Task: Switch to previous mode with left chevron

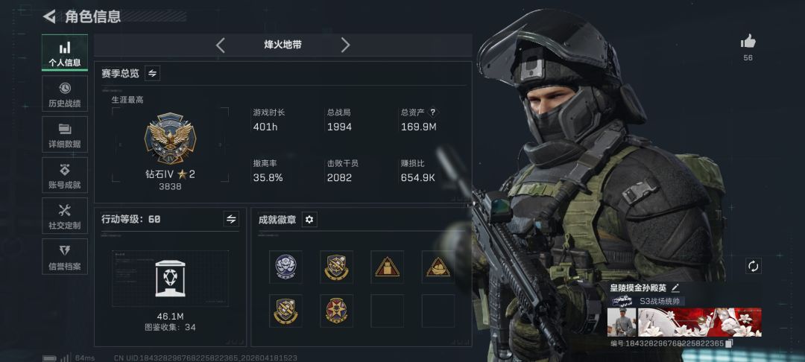Action: pos(220,45)
